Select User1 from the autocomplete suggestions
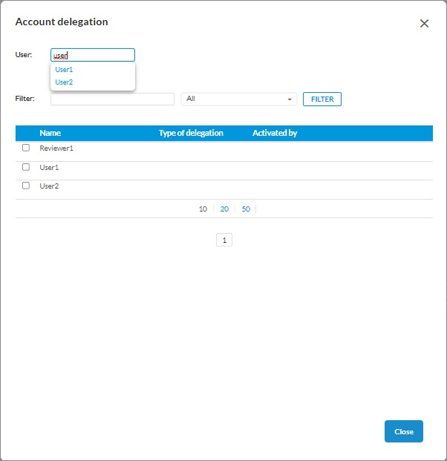This screenshot has height=461, width=447. tap(65, 70)
